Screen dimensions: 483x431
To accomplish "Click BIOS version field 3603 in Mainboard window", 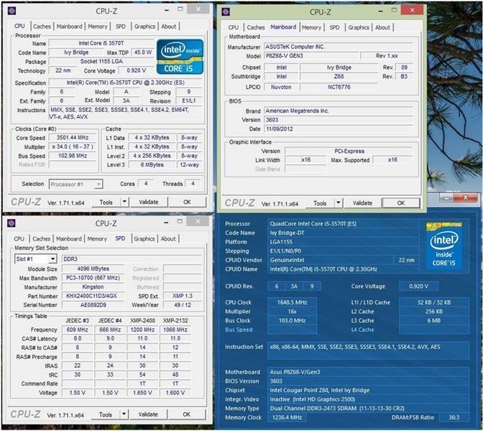I will coord(339,120).
